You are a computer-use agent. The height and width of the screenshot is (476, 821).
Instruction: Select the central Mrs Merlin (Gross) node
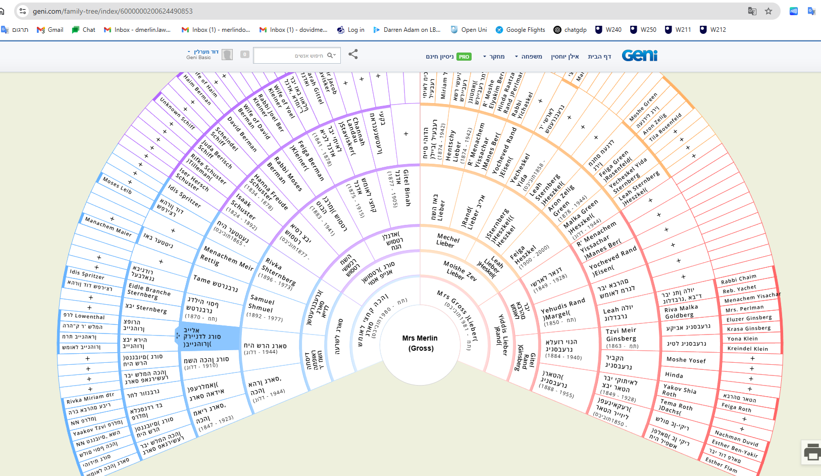tap(420, 343)
